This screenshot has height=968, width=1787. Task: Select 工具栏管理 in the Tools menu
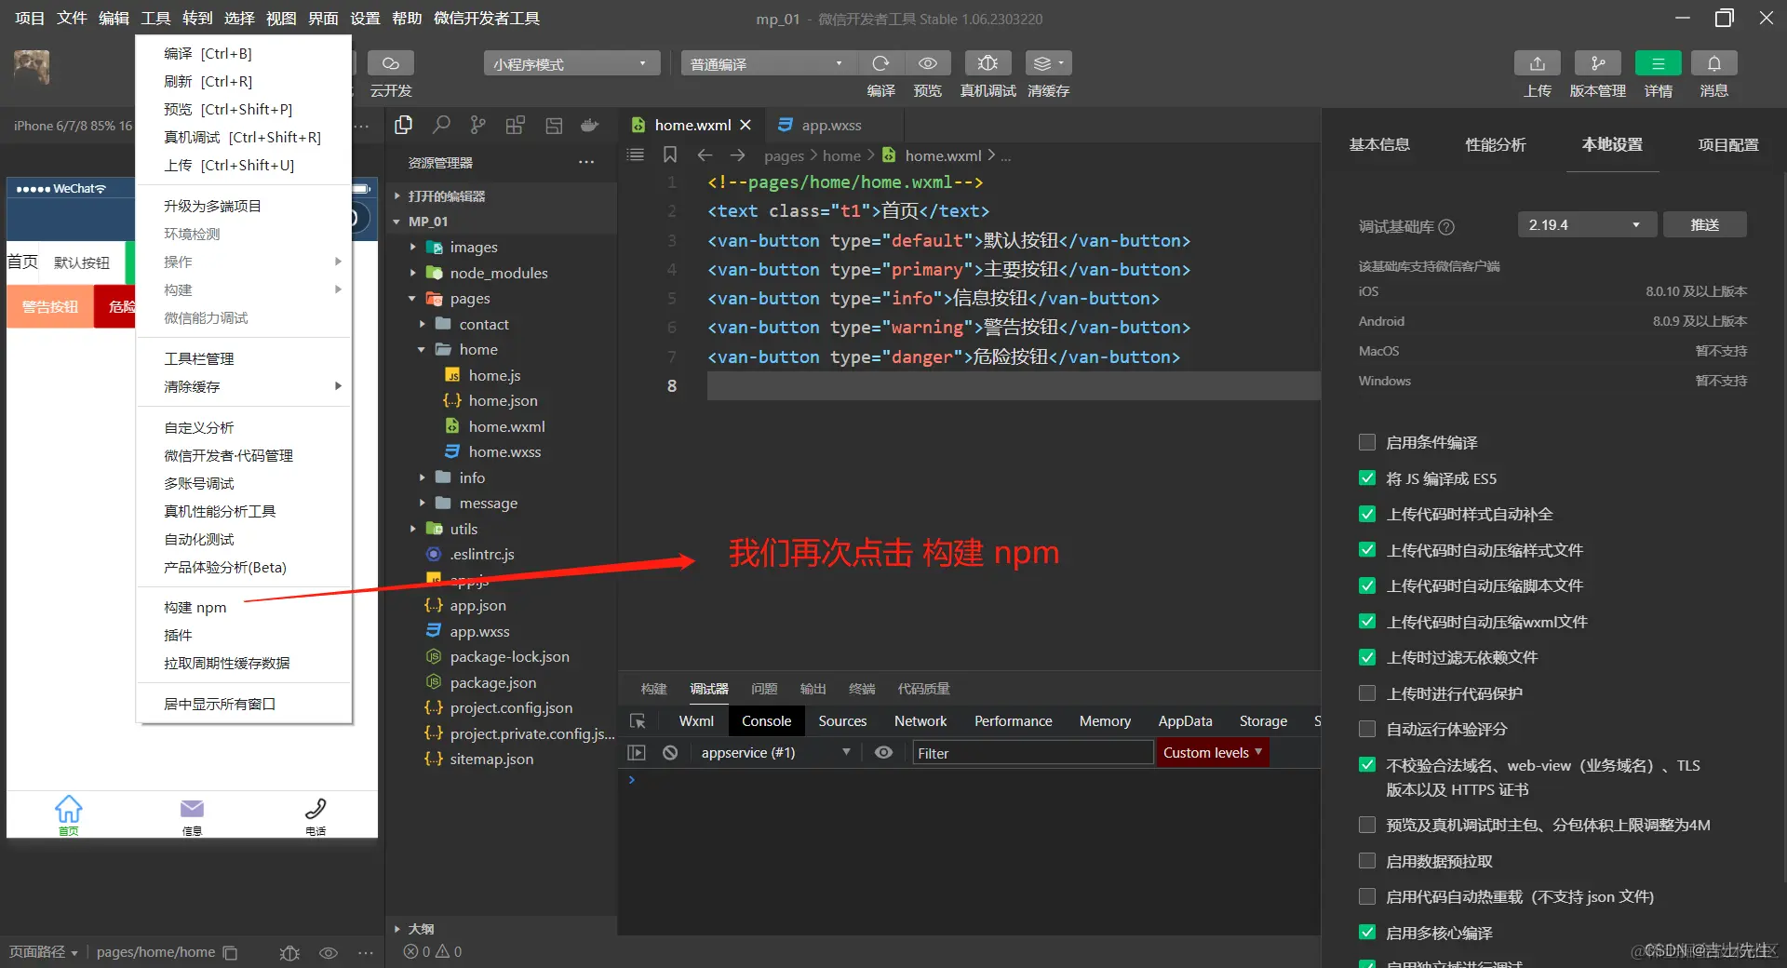point(244,358)
